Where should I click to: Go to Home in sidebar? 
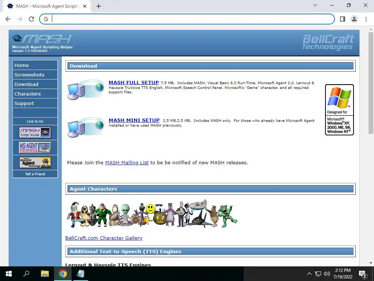pos(35,65)
